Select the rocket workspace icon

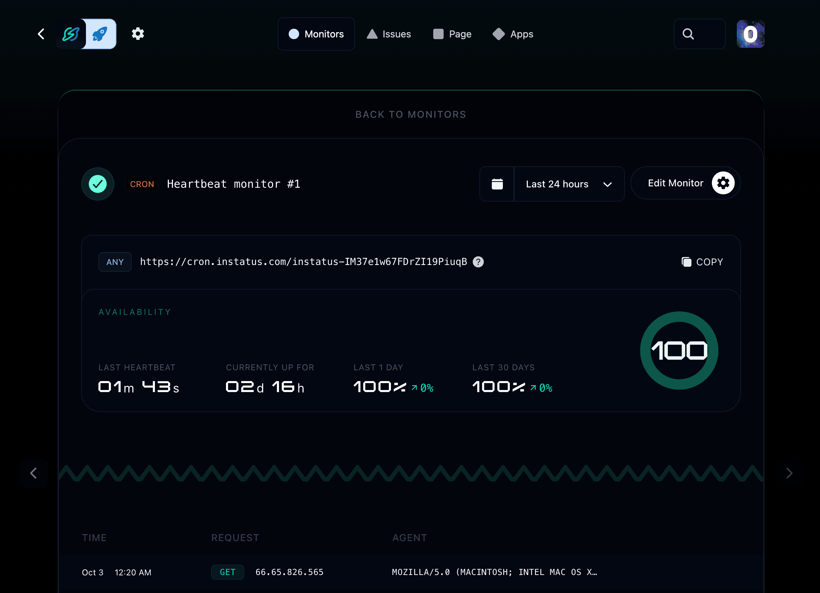pyautogui.click(x=101, y=34)
